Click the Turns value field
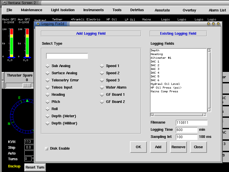The width and height of the screenshot is (229, 172). click(x=28, y=159)
